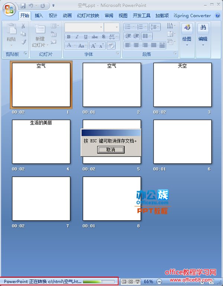Toggle Bold formatting

point(68,37)
